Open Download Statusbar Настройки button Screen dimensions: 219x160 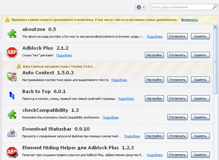pyautogui.click(x=154, y=136)
